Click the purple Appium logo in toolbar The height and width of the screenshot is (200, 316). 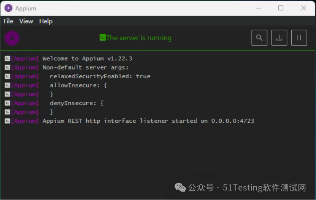(x=12, y=38)
